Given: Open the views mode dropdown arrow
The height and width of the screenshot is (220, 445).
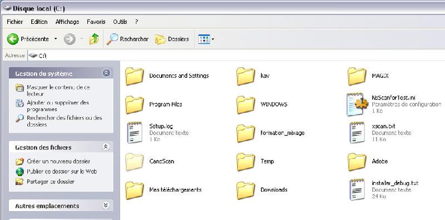Looking at the screenshot, I should 213,39.
